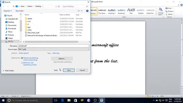The image size is (183, 103).
Task: Select the adobe folder
Action: point(30,19)
